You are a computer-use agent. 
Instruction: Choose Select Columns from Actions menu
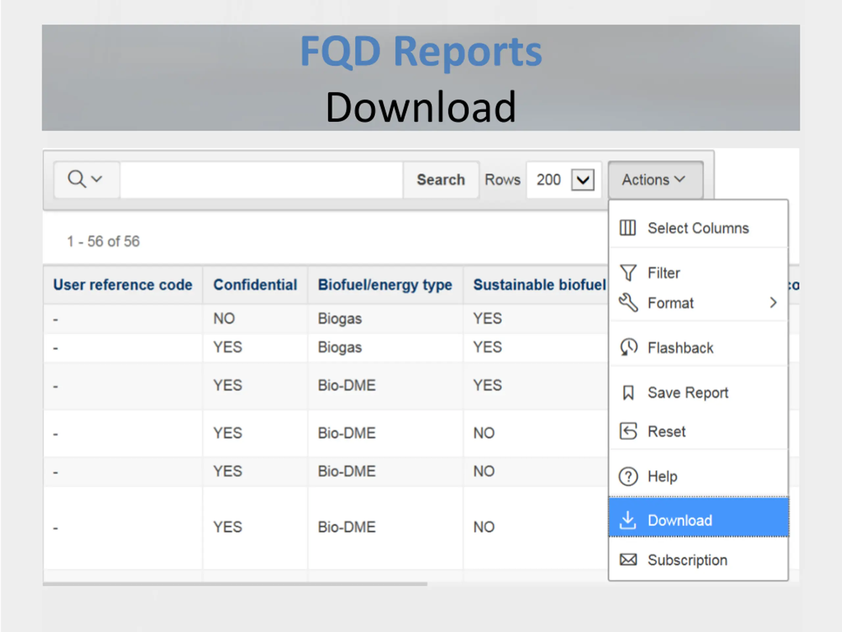699,228
